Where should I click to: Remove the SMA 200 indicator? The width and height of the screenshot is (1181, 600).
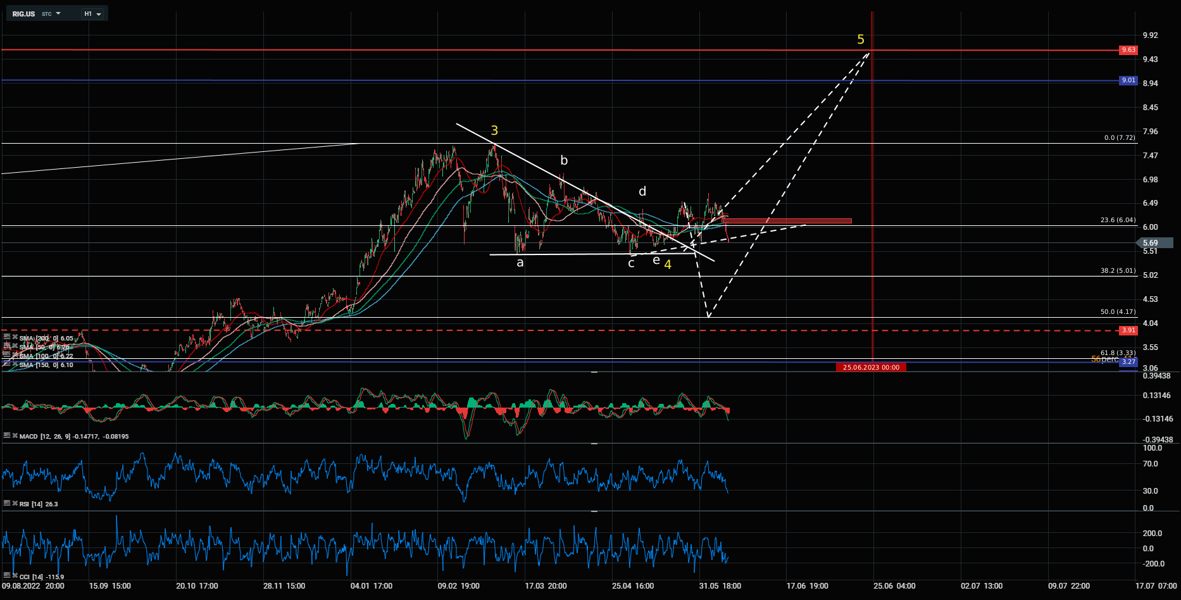(15, 337)
